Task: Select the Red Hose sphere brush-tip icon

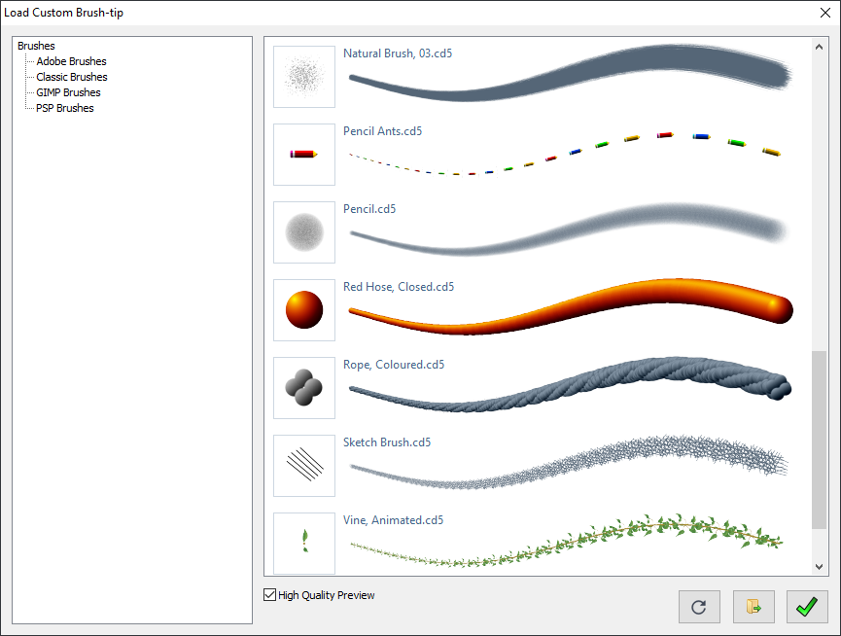Action: [304, 309]
